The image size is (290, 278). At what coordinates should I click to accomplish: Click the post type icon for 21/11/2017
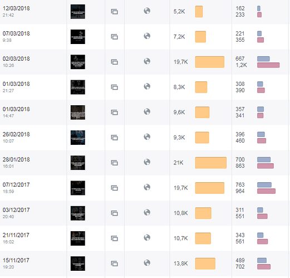(115, 238)
